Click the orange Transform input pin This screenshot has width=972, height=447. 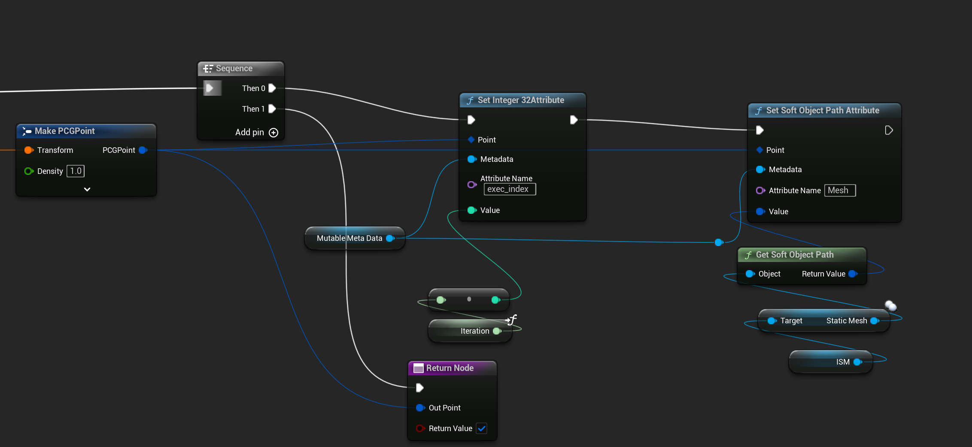point(29,150)
